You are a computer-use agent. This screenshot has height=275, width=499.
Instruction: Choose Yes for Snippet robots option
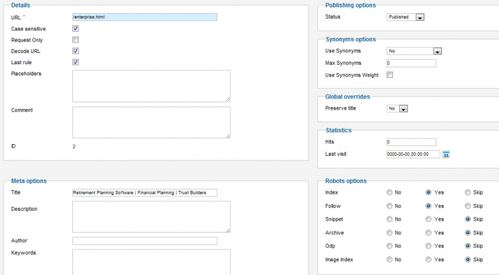tap(429, 219)
